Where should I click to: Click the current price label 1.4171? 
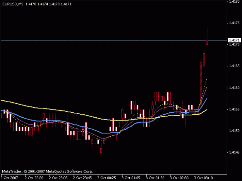pyautogui.click(x=234, y=40)
